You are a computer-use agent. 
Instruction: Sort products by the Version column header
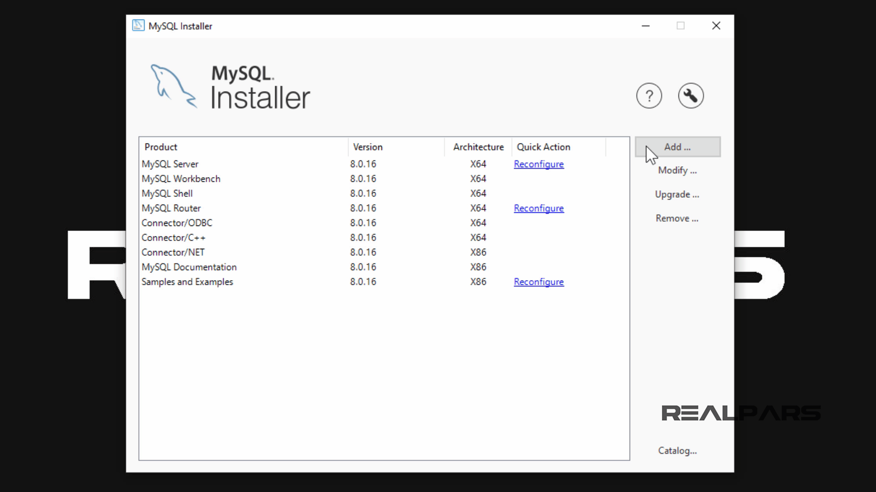click(x=368, y=147)
